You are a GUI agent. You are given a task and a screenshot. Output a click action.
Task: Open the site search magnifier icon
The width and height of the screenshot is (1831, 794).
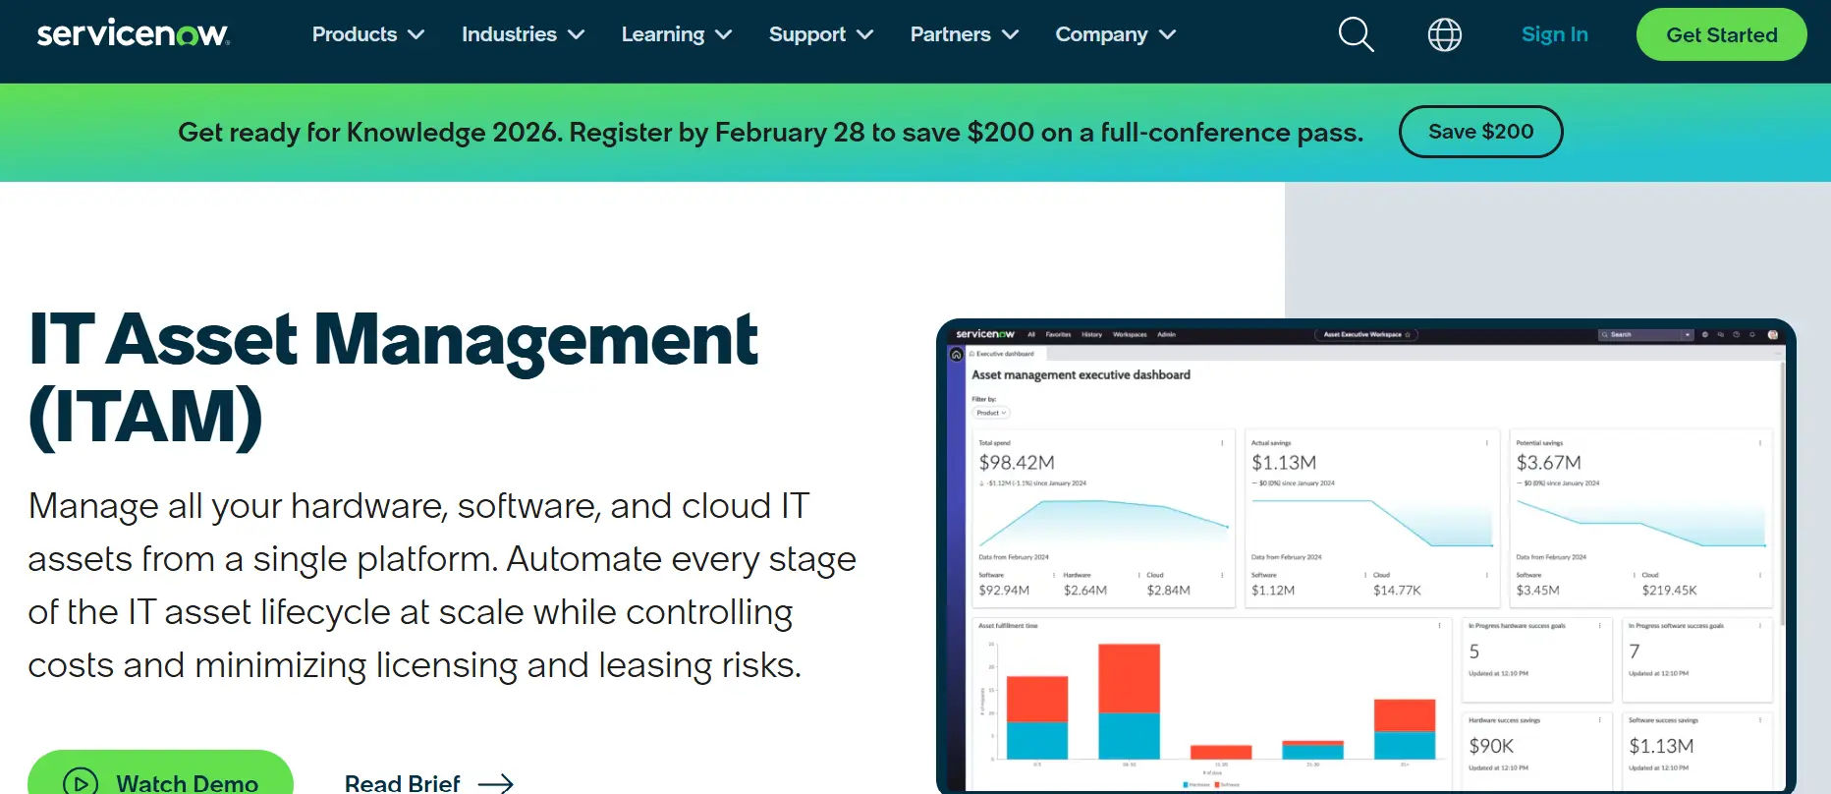point(1356,34)
